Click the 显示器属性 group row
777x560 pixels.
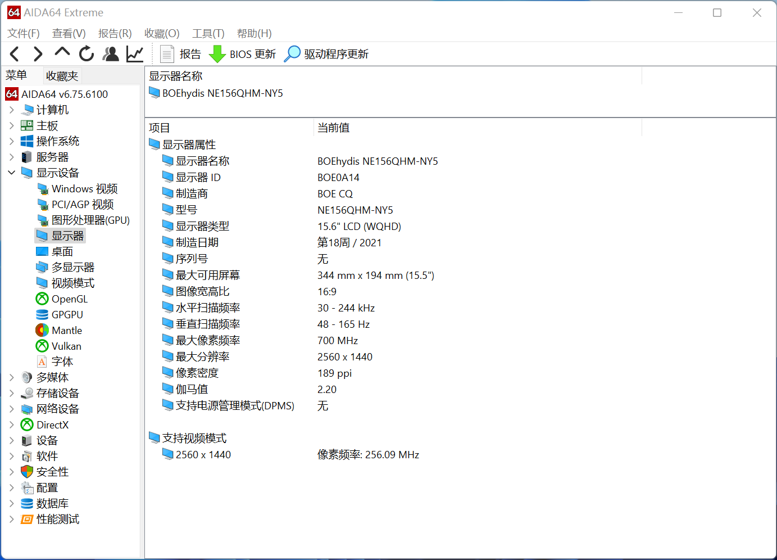[x=183, y=144]
